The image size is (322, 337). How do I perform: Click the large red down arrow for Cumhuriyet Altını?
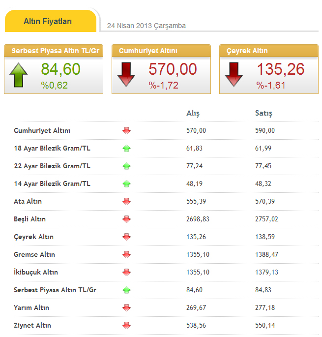[126, 75]
